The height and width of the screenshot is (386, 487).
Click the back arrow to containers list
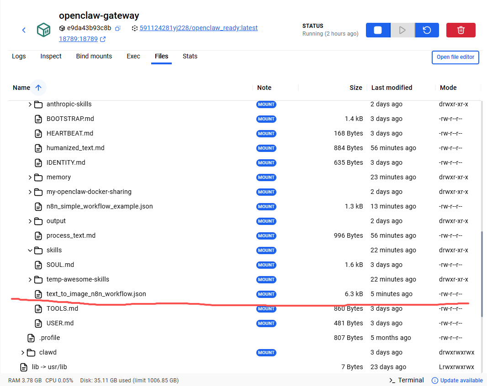click(x=24, y=30)
